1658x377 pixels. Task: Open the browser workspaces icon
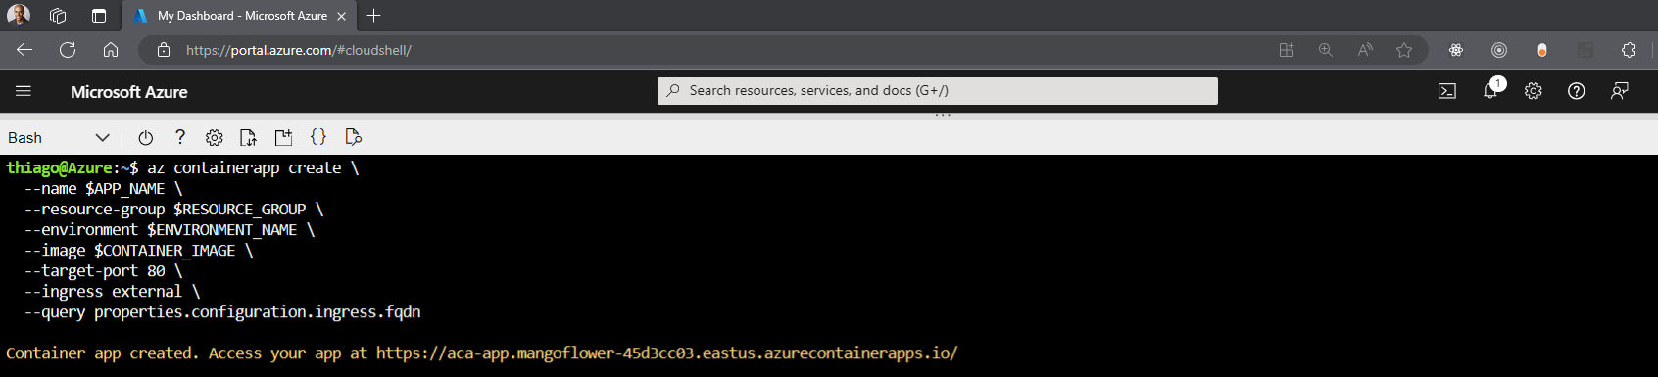pyautogui.click(x=58, y=16)
